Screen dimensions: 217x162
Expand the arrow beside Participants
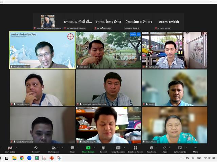click(x=63, y=148)
